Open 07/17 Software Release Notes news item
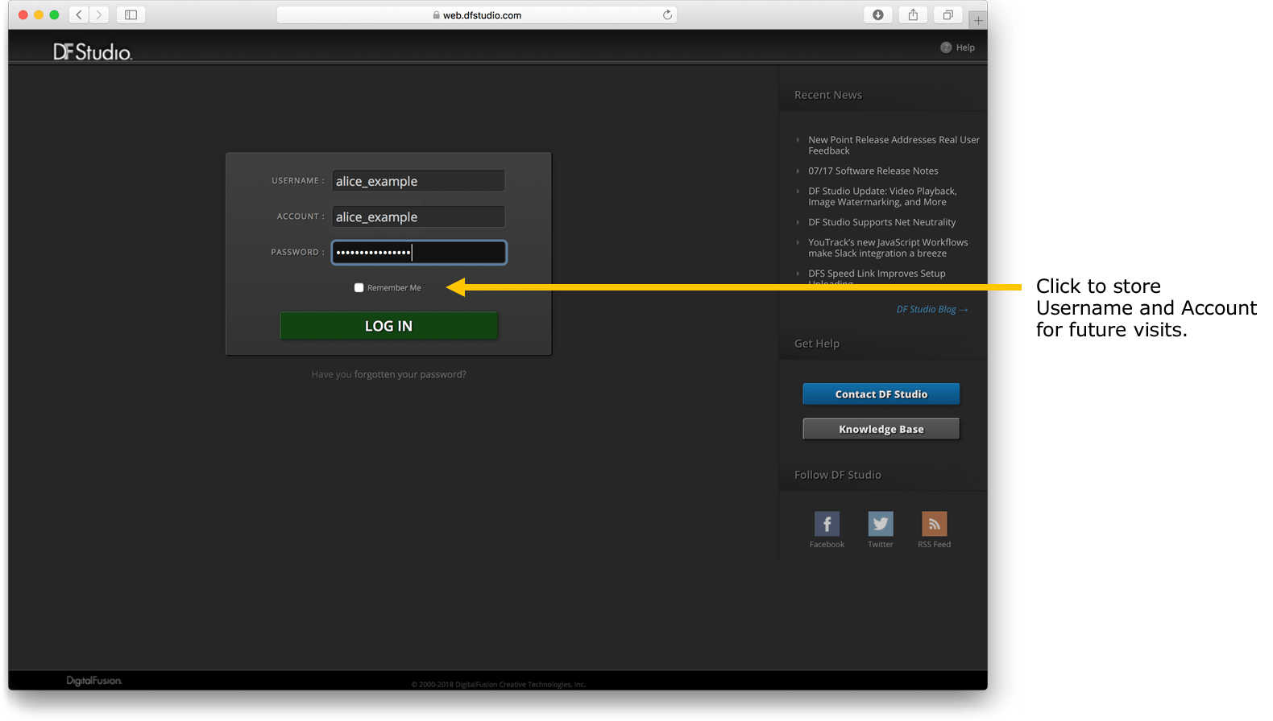The width and height of the screenshot is (1273, 721). pyautogui.click(x=873, y=171)
